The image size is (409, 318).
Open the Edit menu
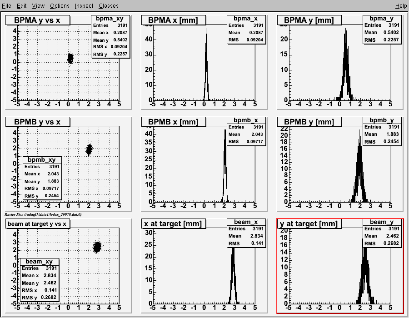point(22,5)
